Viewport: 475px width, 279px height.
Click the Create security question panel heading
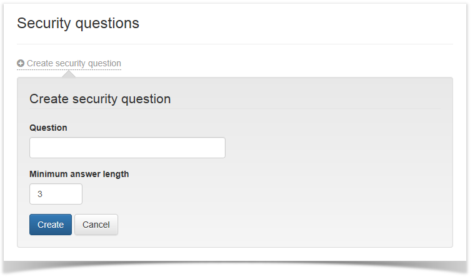point(100,99)
